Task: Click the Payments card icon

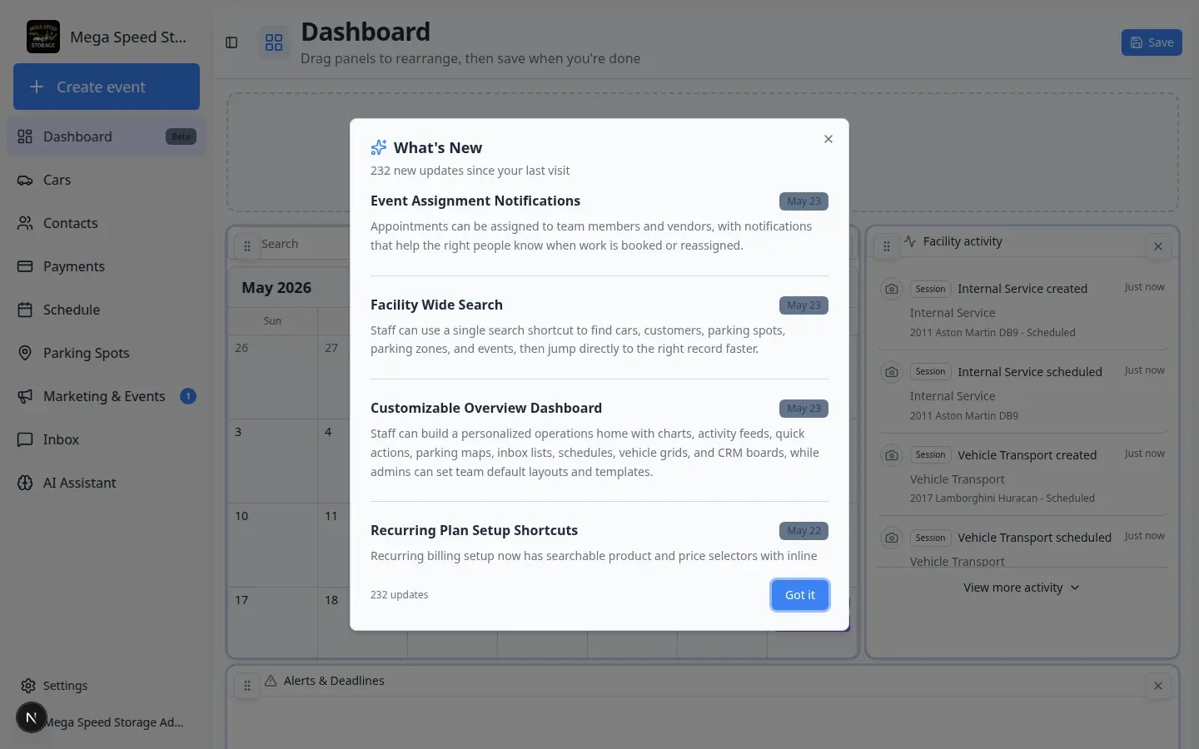Action: tap(25, 266)
